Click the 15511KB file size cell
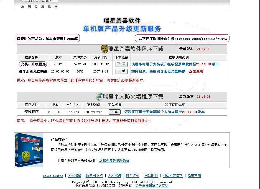 click(x=73, y=112)
